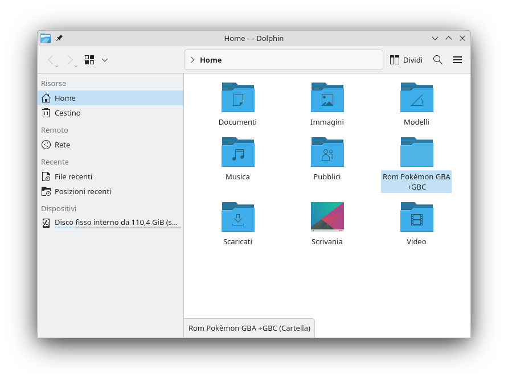This screenshot has height=382, width=508.
Task: Open the search bar with magnifier icon
Action: point(437,60)
